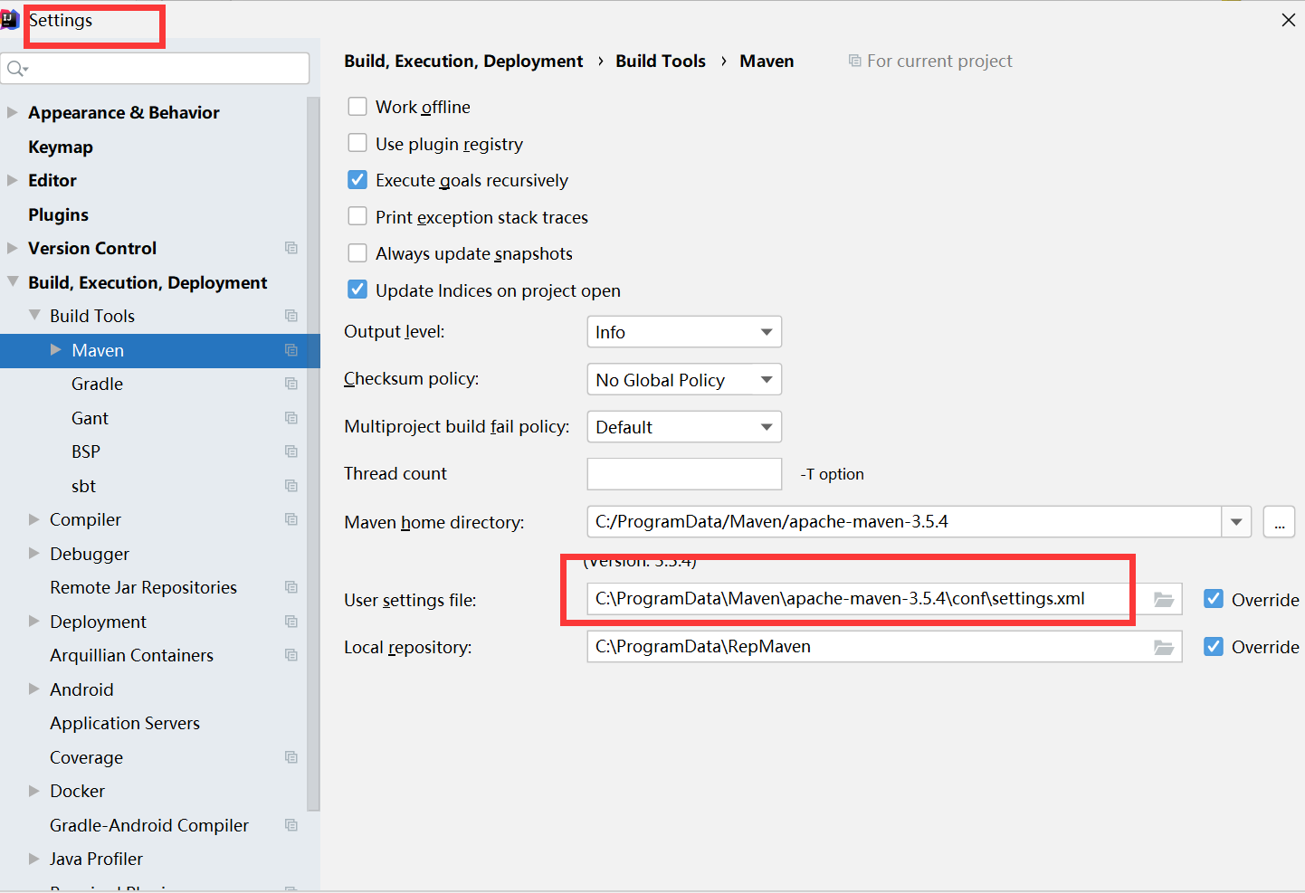Select Application Servers settings
Screen dimensions: 1305x893
point(125,723)
